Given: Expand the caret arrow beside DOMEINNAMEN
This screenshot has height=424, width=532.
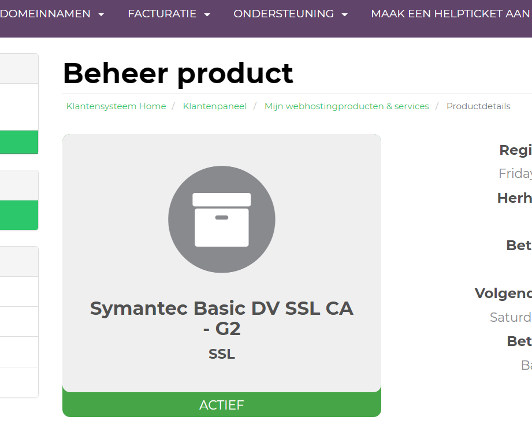Looking at the screenshot, I should [101, 14].
